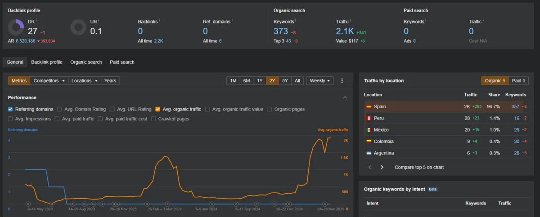
Task: Click the UR donut chart icon
Action: [x=79, y=27]
